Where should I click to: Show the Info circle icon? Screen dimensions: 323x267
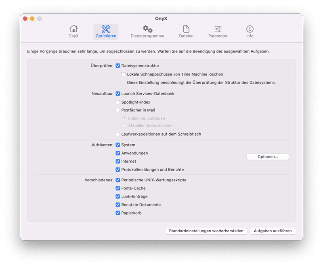point(250,29)
